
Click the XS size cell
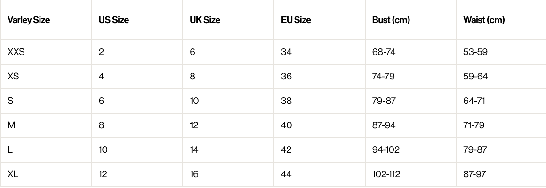point(13,76)
